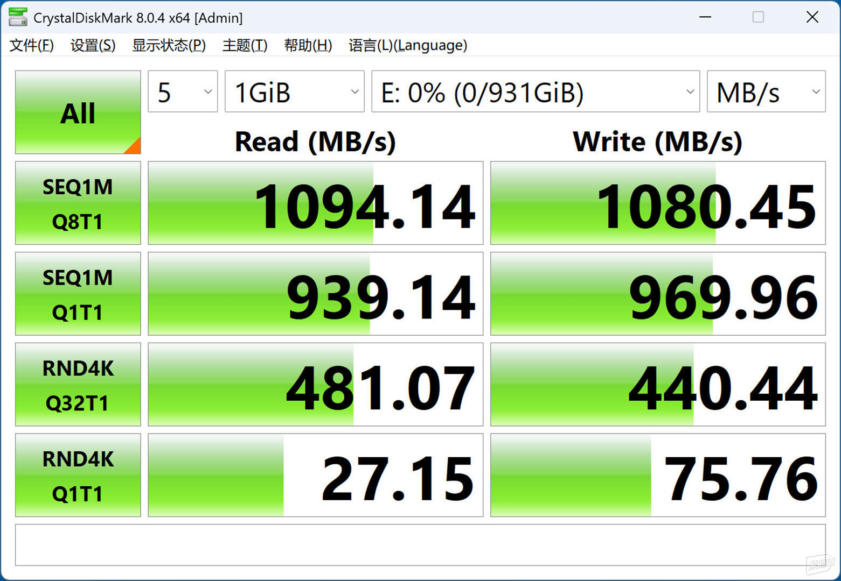This screenshot has height=581, width=841.
Task: Open the 主题(T) menu
Action: point(245,45)
